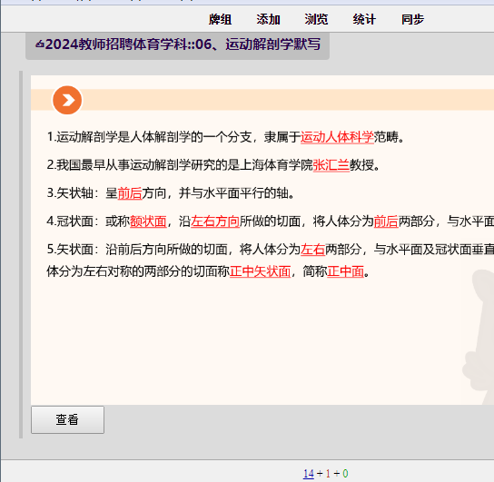Open the 添加 add card tab
This screenshot has height=482, width=494.
(x=268, y=20)
